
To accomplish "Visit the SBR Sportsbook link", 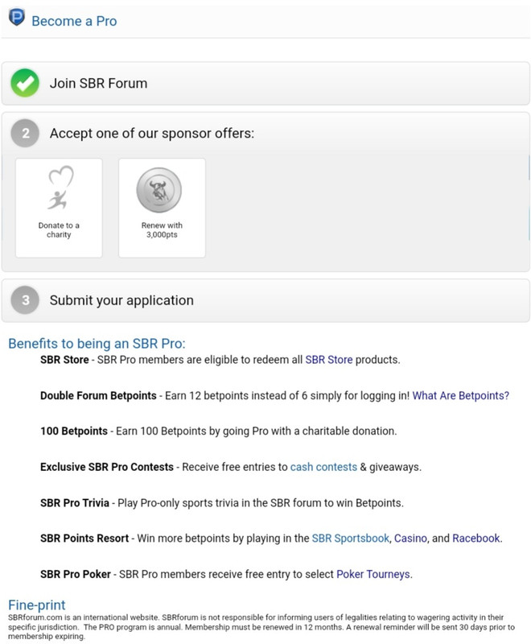I will click(351, 539).
